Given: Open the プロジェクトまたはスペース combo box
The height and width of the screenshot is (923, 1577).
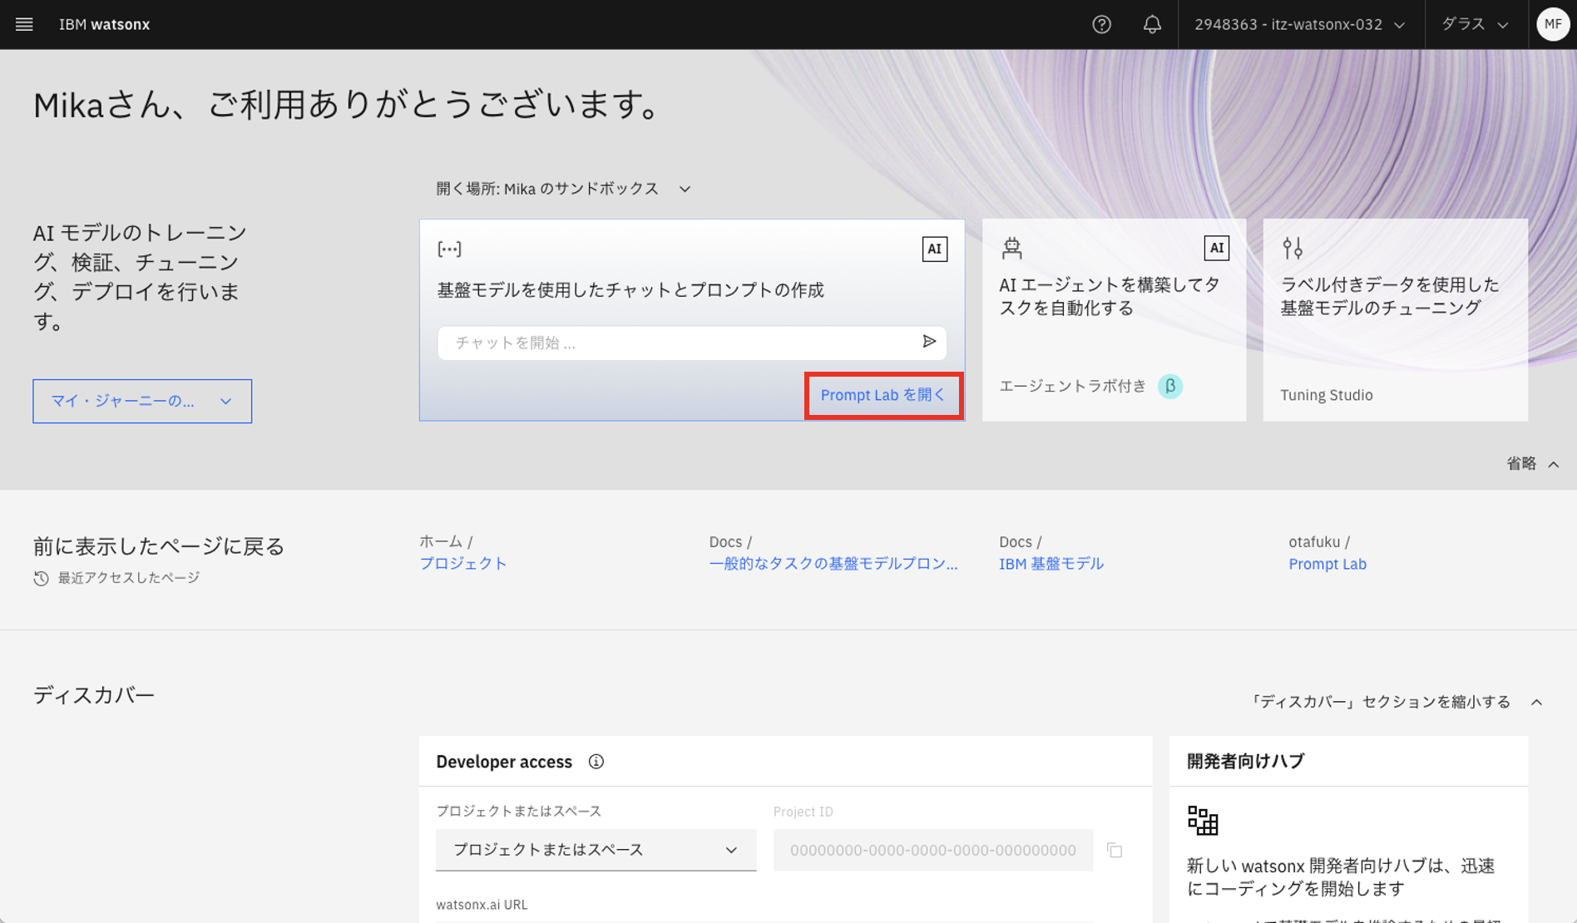Looking at the screenshot, I should click(596, 850).
